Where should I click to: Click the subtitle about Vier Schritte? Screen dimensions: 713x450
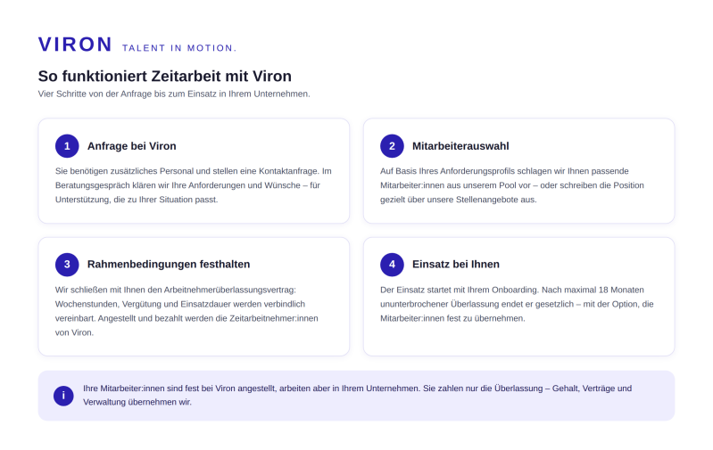tap(174, 94)
